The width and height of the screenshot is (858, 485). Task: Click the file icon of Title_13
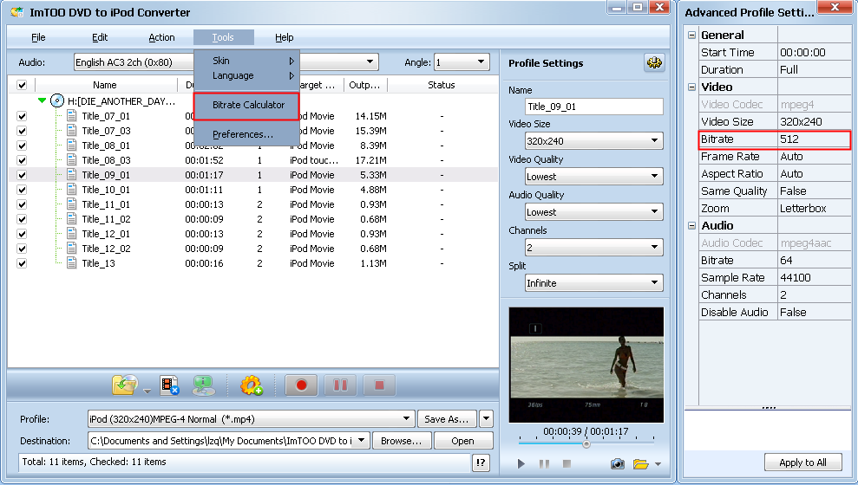coord(72,262)
